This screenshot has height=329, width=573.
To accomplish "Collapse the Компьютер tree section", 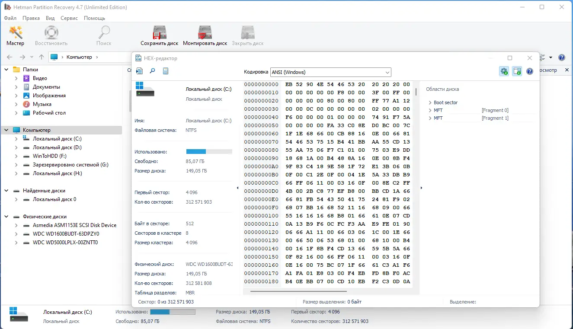I will pyautogui.click(x=6, y=130).
